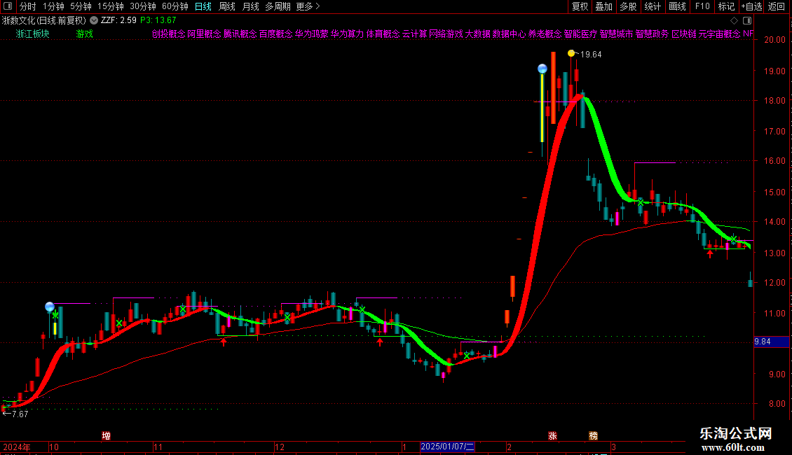Switch to the 5分钟 period

tap(81, 6)
